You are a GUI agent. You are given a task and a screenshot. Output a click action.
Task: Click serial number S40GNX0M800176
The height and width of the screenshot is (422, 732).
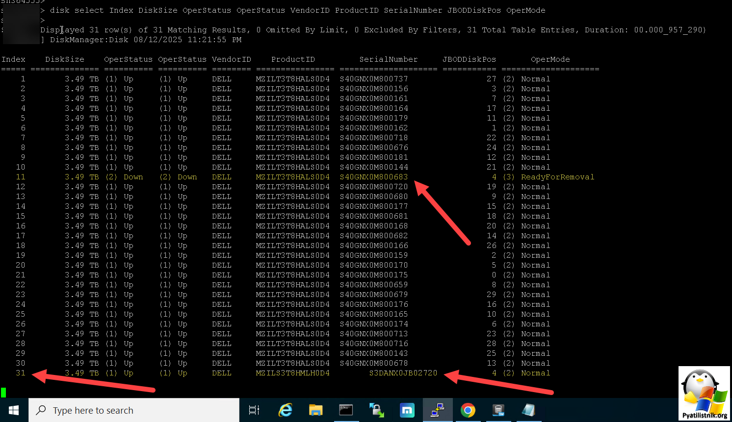[374, 304]
